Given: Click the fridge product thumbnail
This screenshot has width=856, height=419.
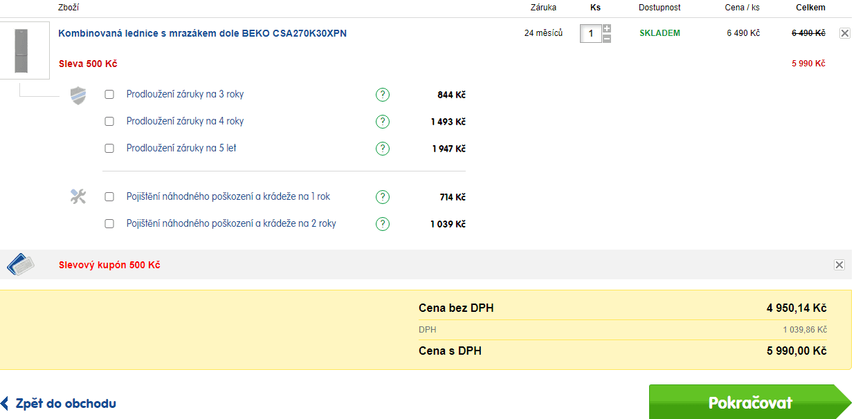Looking at the screenshot, I should [25, 50].
